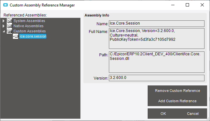The width and height of the screenshot is (210, 121).
Task: Click Remove Custom Reference button
Action: (x=177, y=91)
